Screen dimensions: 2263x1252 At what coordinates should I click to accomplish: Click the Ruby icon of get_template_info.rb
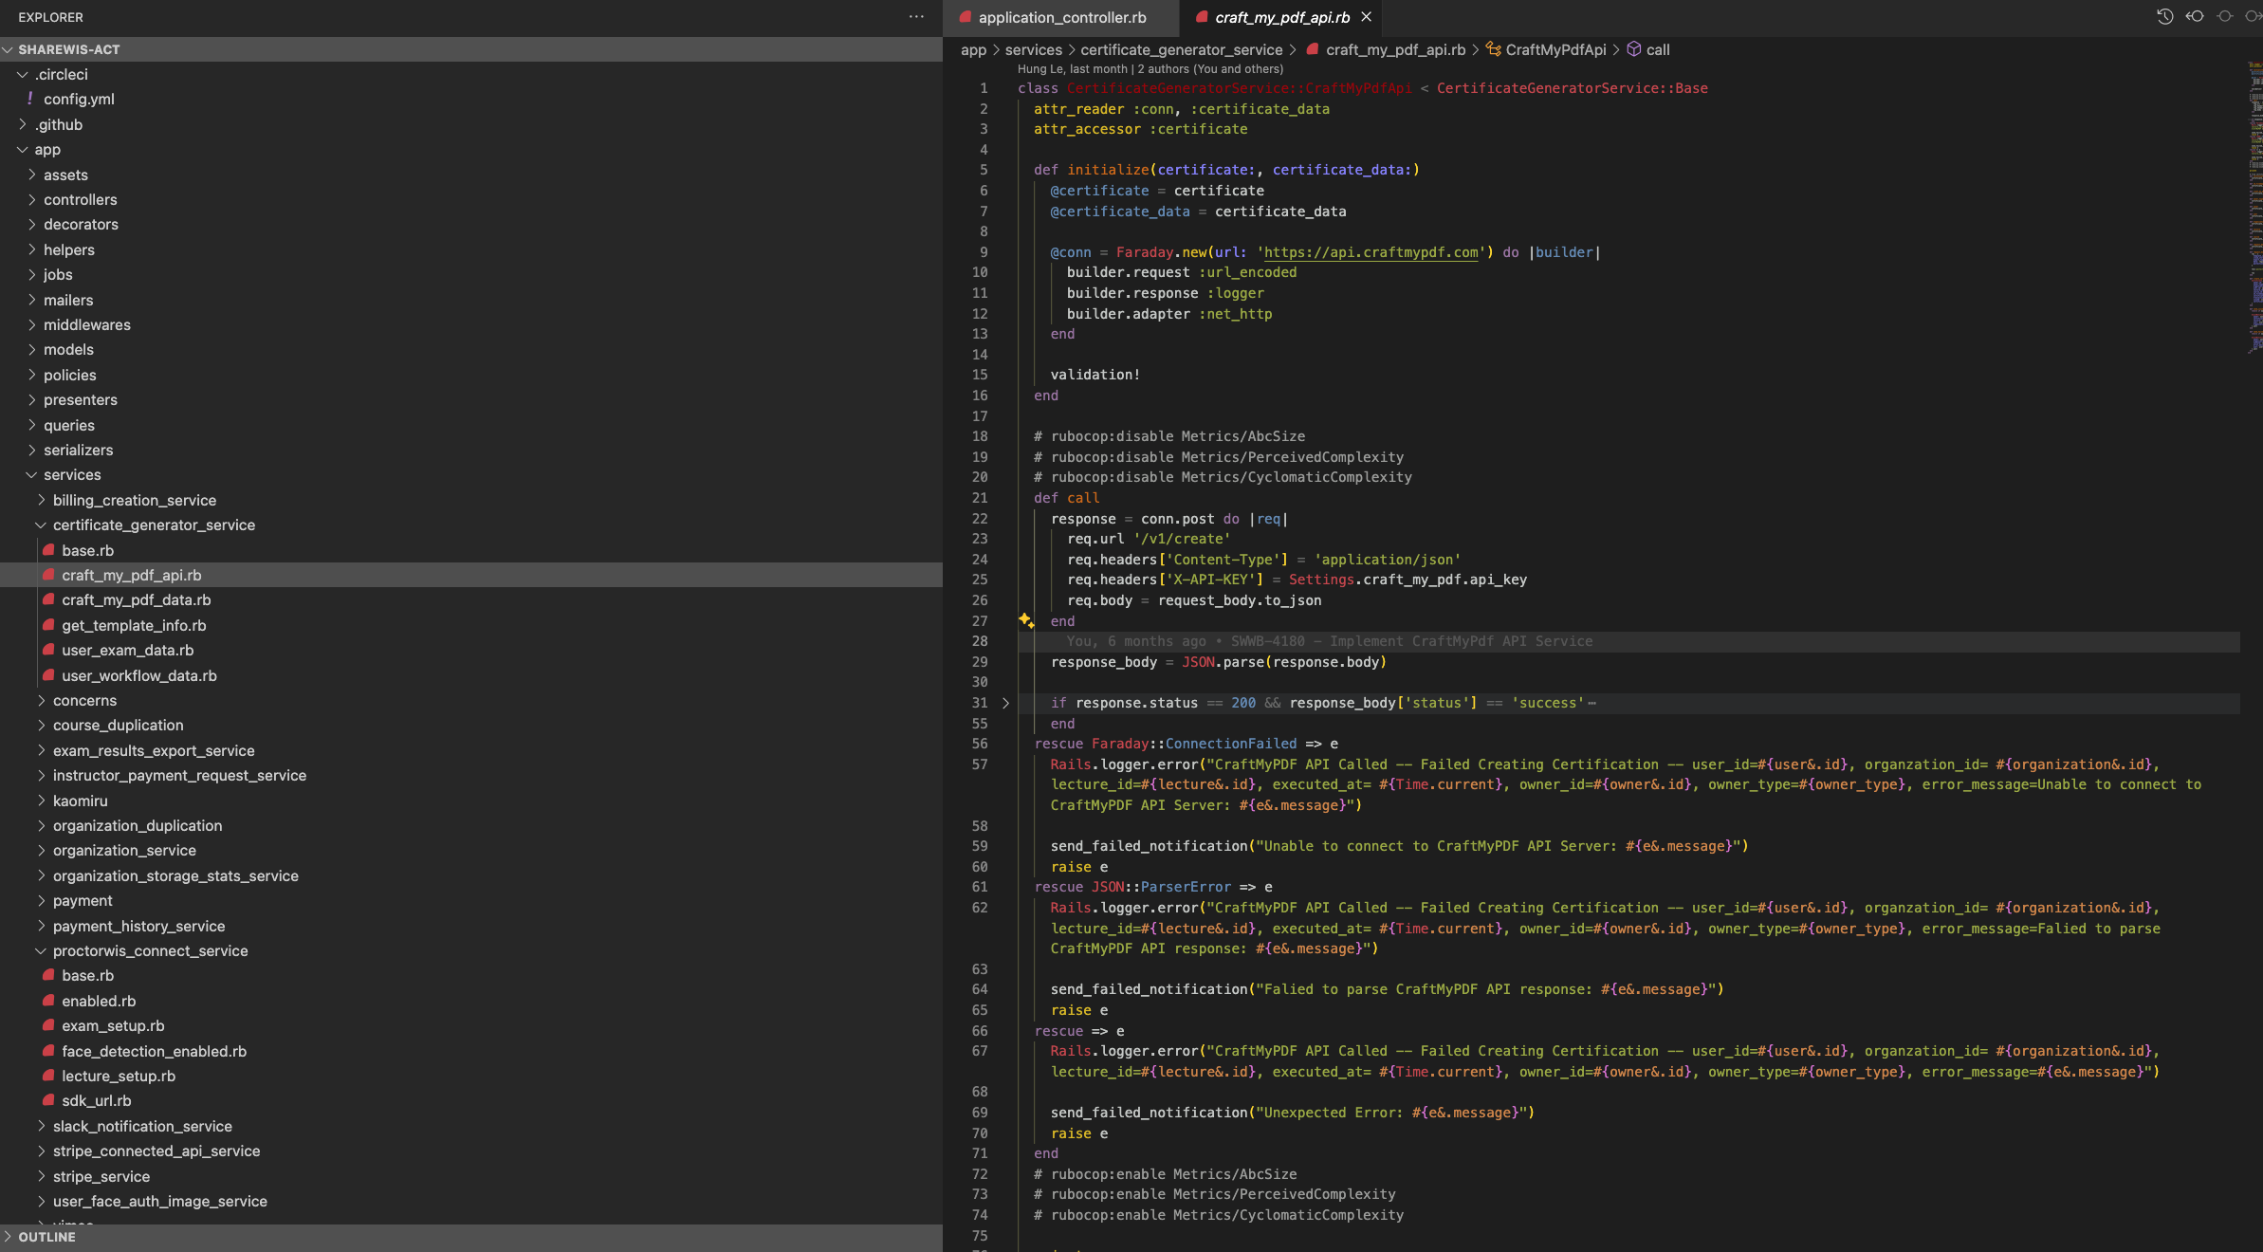point(48,625)
